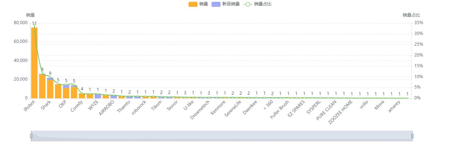Click the iRobot axis label
460x144 pixels.
(x=30, y=107)
